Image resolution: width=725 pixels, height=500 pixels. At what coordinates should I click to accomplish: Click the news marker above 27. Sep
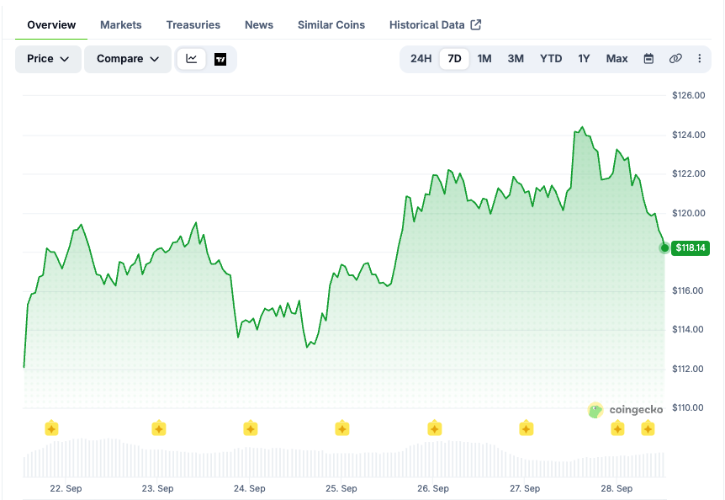(x=527, y=428)
